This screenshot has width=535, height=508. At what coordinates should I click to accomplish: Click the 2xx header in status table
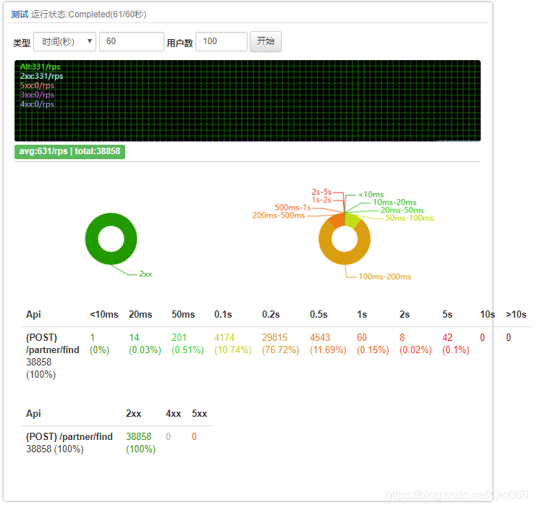click(133, 414)
